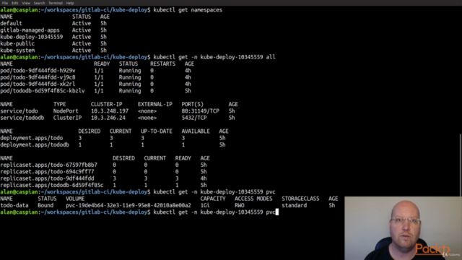
Task: Click the ACCESS MODES column header
Action: click(x=253, y=199)
